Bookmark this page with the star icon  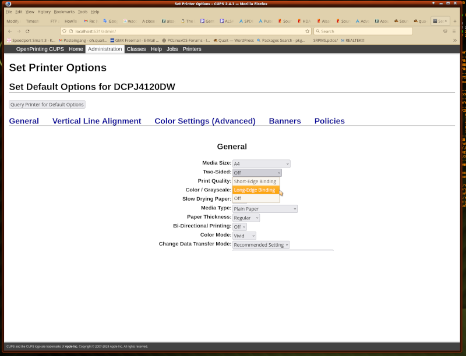(x=307, y=31)
